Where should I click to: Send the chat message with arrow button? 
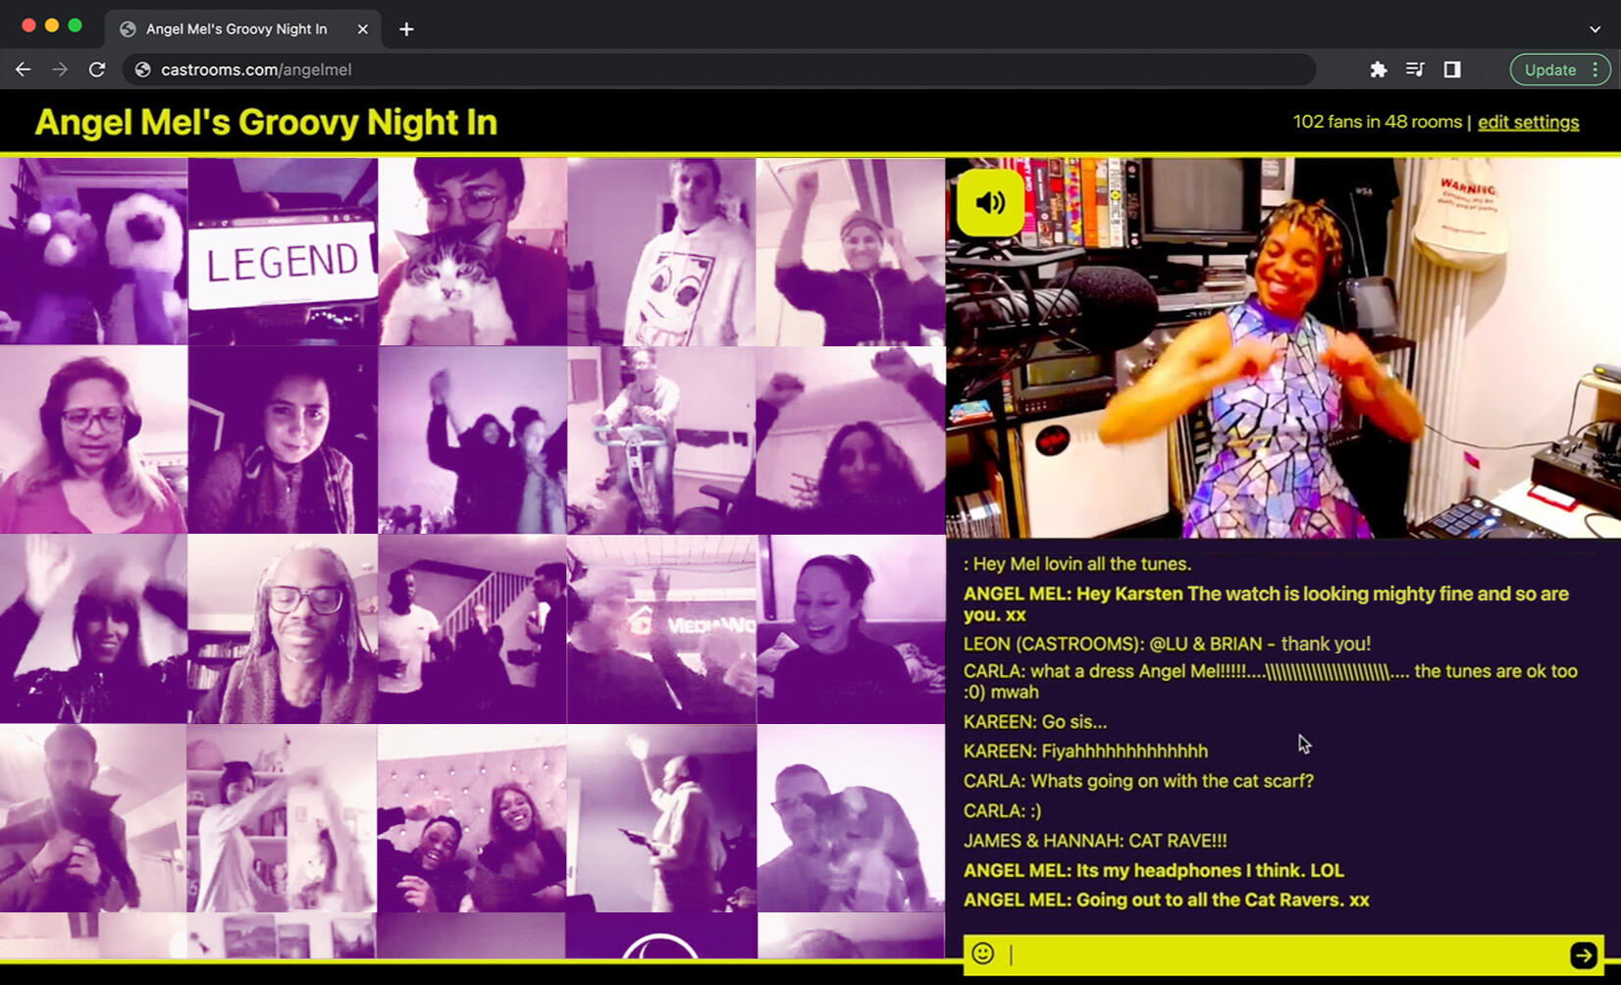[x=1583, y=955]
